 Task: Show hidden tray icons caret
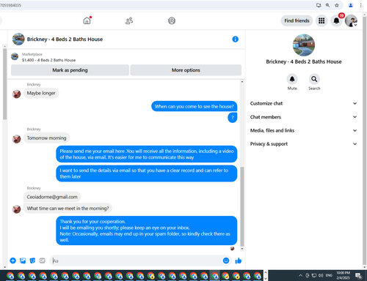coord(300,275)
